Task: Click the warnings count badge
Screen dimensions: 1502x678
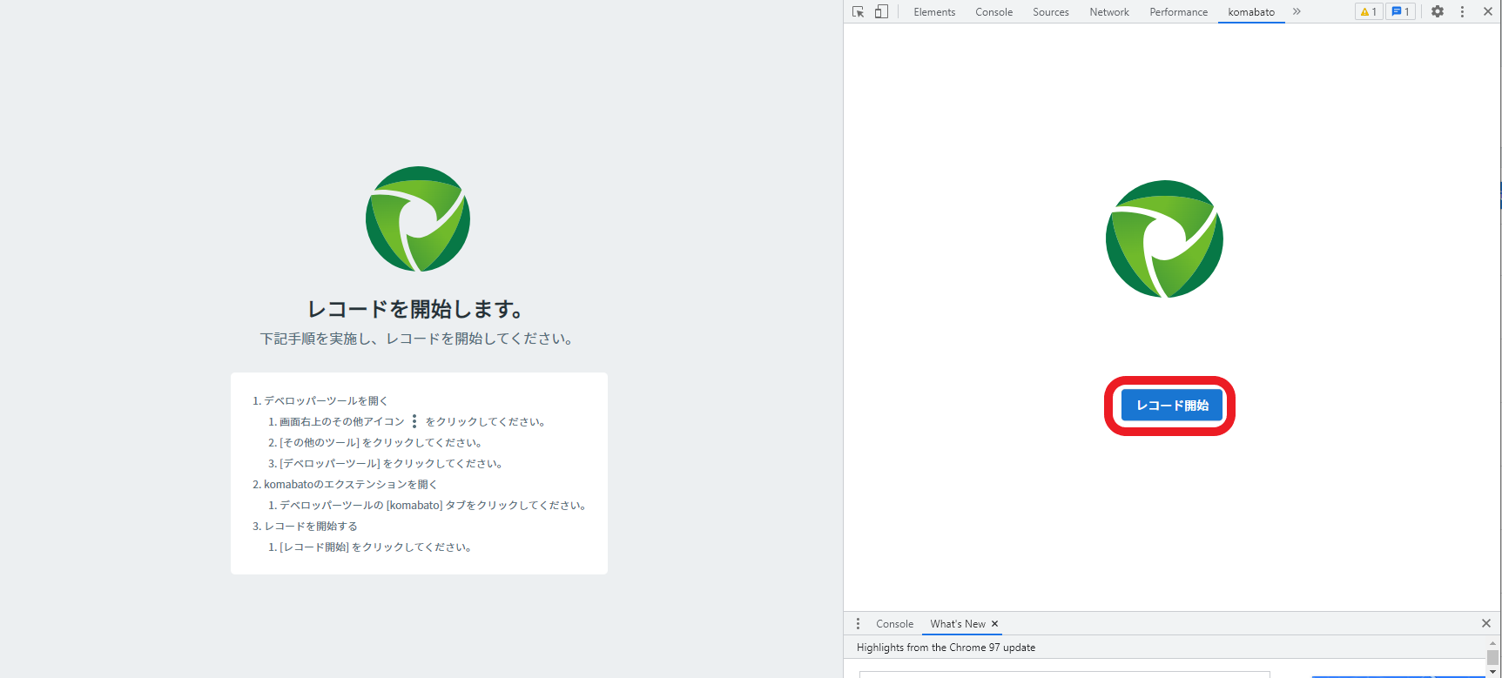Action: pyautogui.click(x=1369, y=11)
